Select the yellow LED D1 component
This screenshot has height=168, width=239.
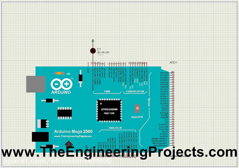click(93, 50)
